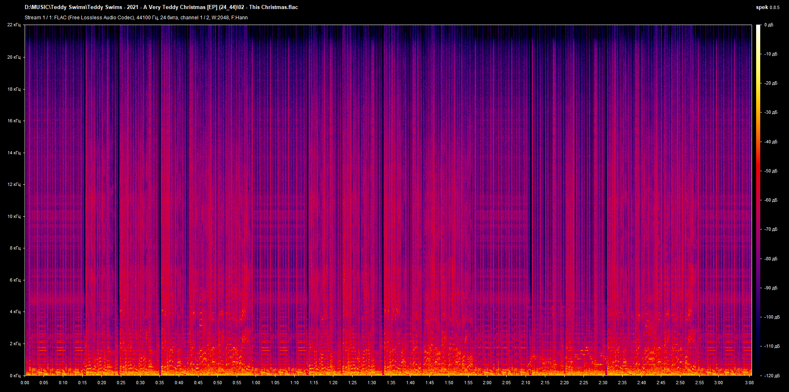Click the 1:45 time axis label

(429, 383)
